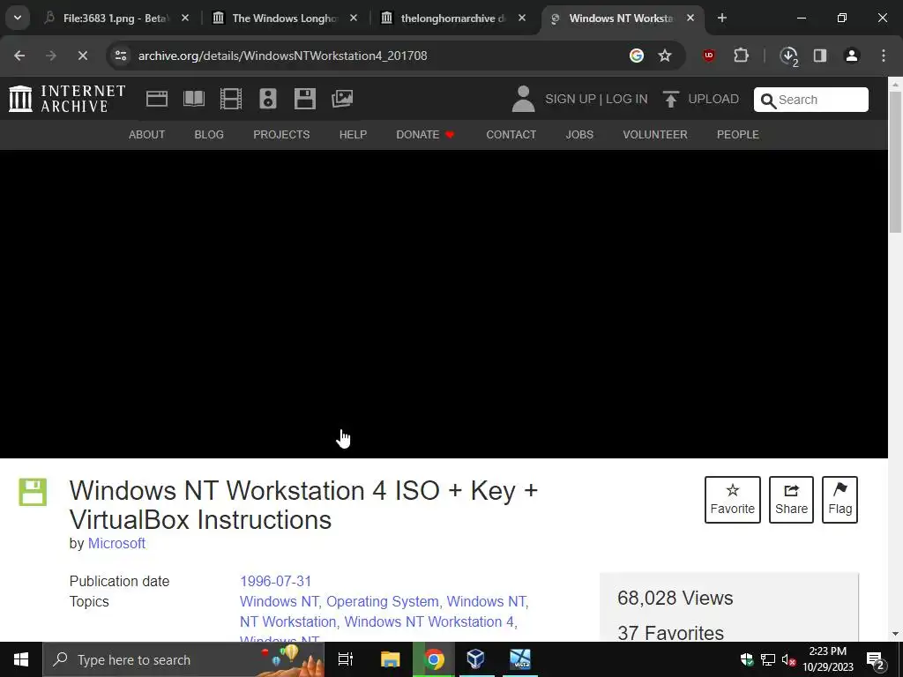
Task: Click the Windows taskbar search box
Action: [x=183, y=659]
